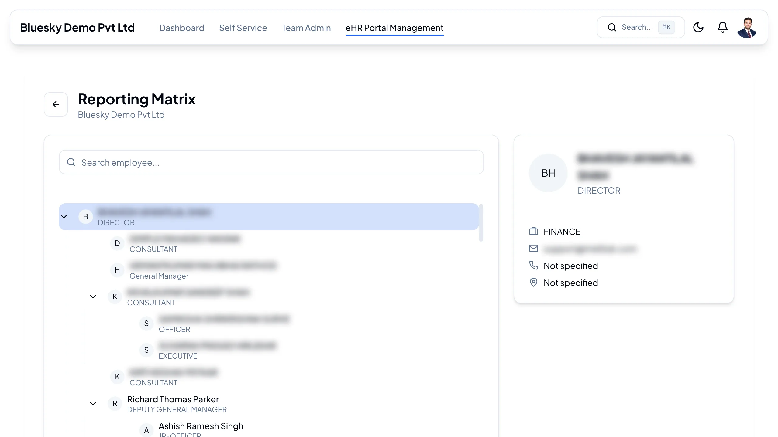Click the envelope email icon in details card
This screenshot has width=778, height=437.
pyautogui.click(x=534, y=248)
